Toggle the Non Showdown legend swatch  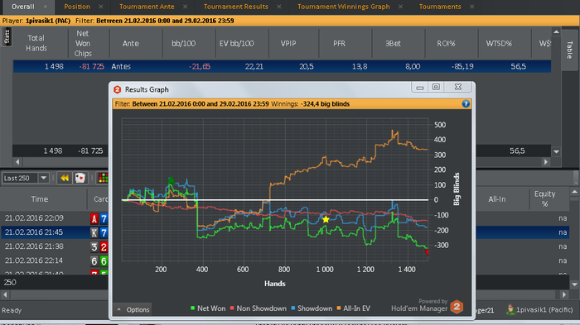232,308
